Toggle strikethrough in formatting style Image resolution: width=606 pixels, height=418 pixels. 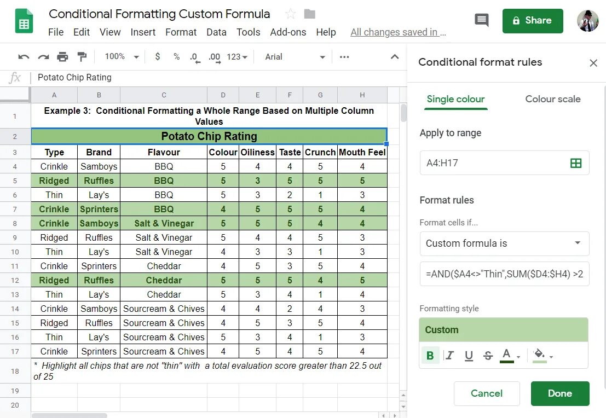coord(488,356)
